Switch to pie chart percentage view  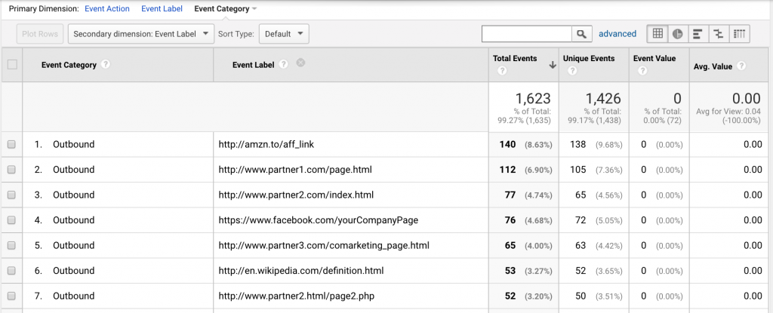coord(678,34)
